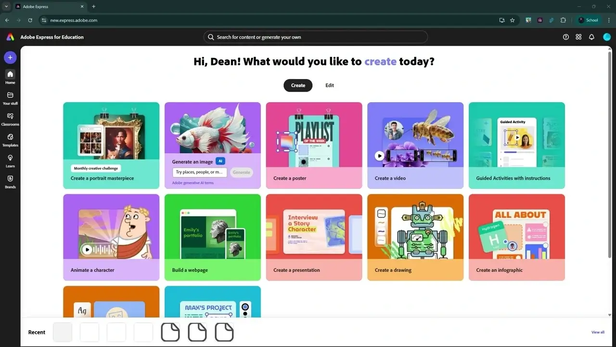
Task: Select Learn in the left sidebar
Action: [x=10, y=160]
